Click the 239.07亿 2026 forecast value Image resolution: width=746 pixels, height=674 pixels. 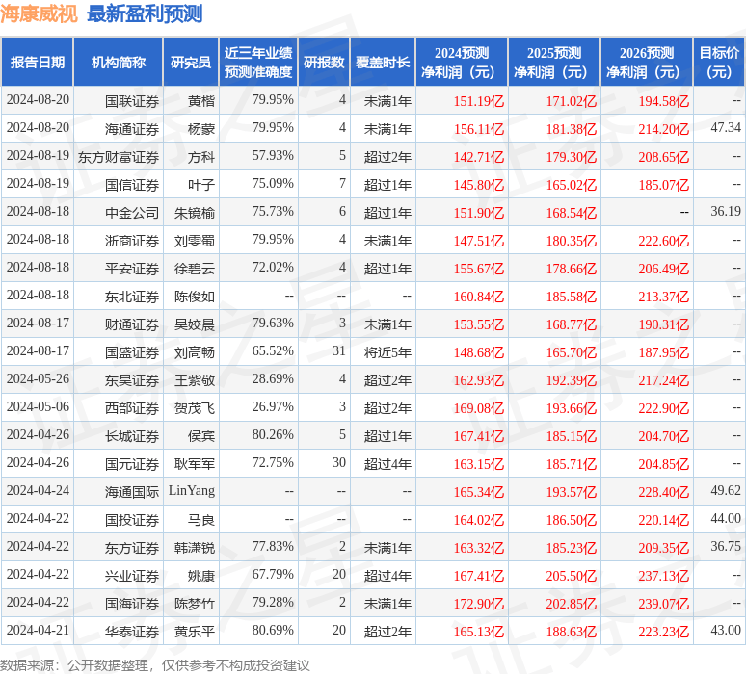(x=664, y=604)
